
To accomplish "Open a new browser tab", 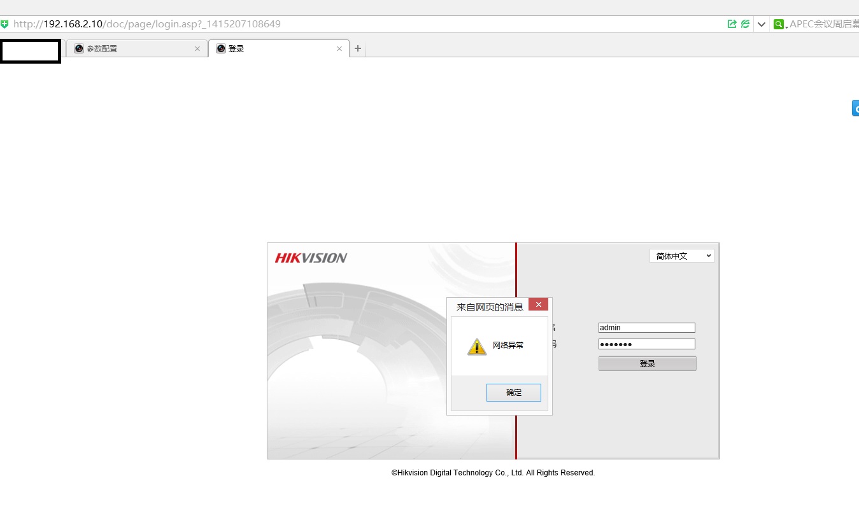I will click(x=358, y=48).
